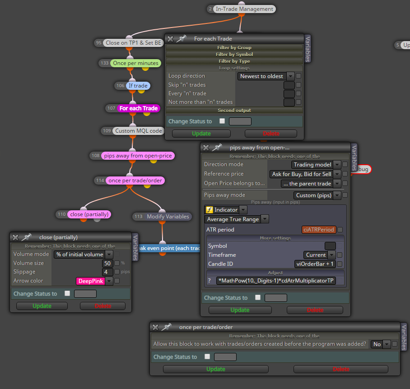
Task: Pin the pips away from open panel
Action: [217, 148]
